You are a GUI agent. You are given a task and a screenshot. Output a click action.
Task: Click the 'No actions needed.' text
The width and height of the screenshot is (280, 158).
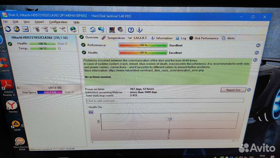[98, 77]
